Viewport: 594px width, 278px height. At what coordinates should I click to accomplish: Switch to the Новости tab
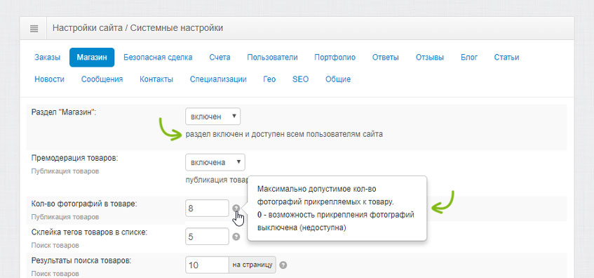[x=49, y=79]
